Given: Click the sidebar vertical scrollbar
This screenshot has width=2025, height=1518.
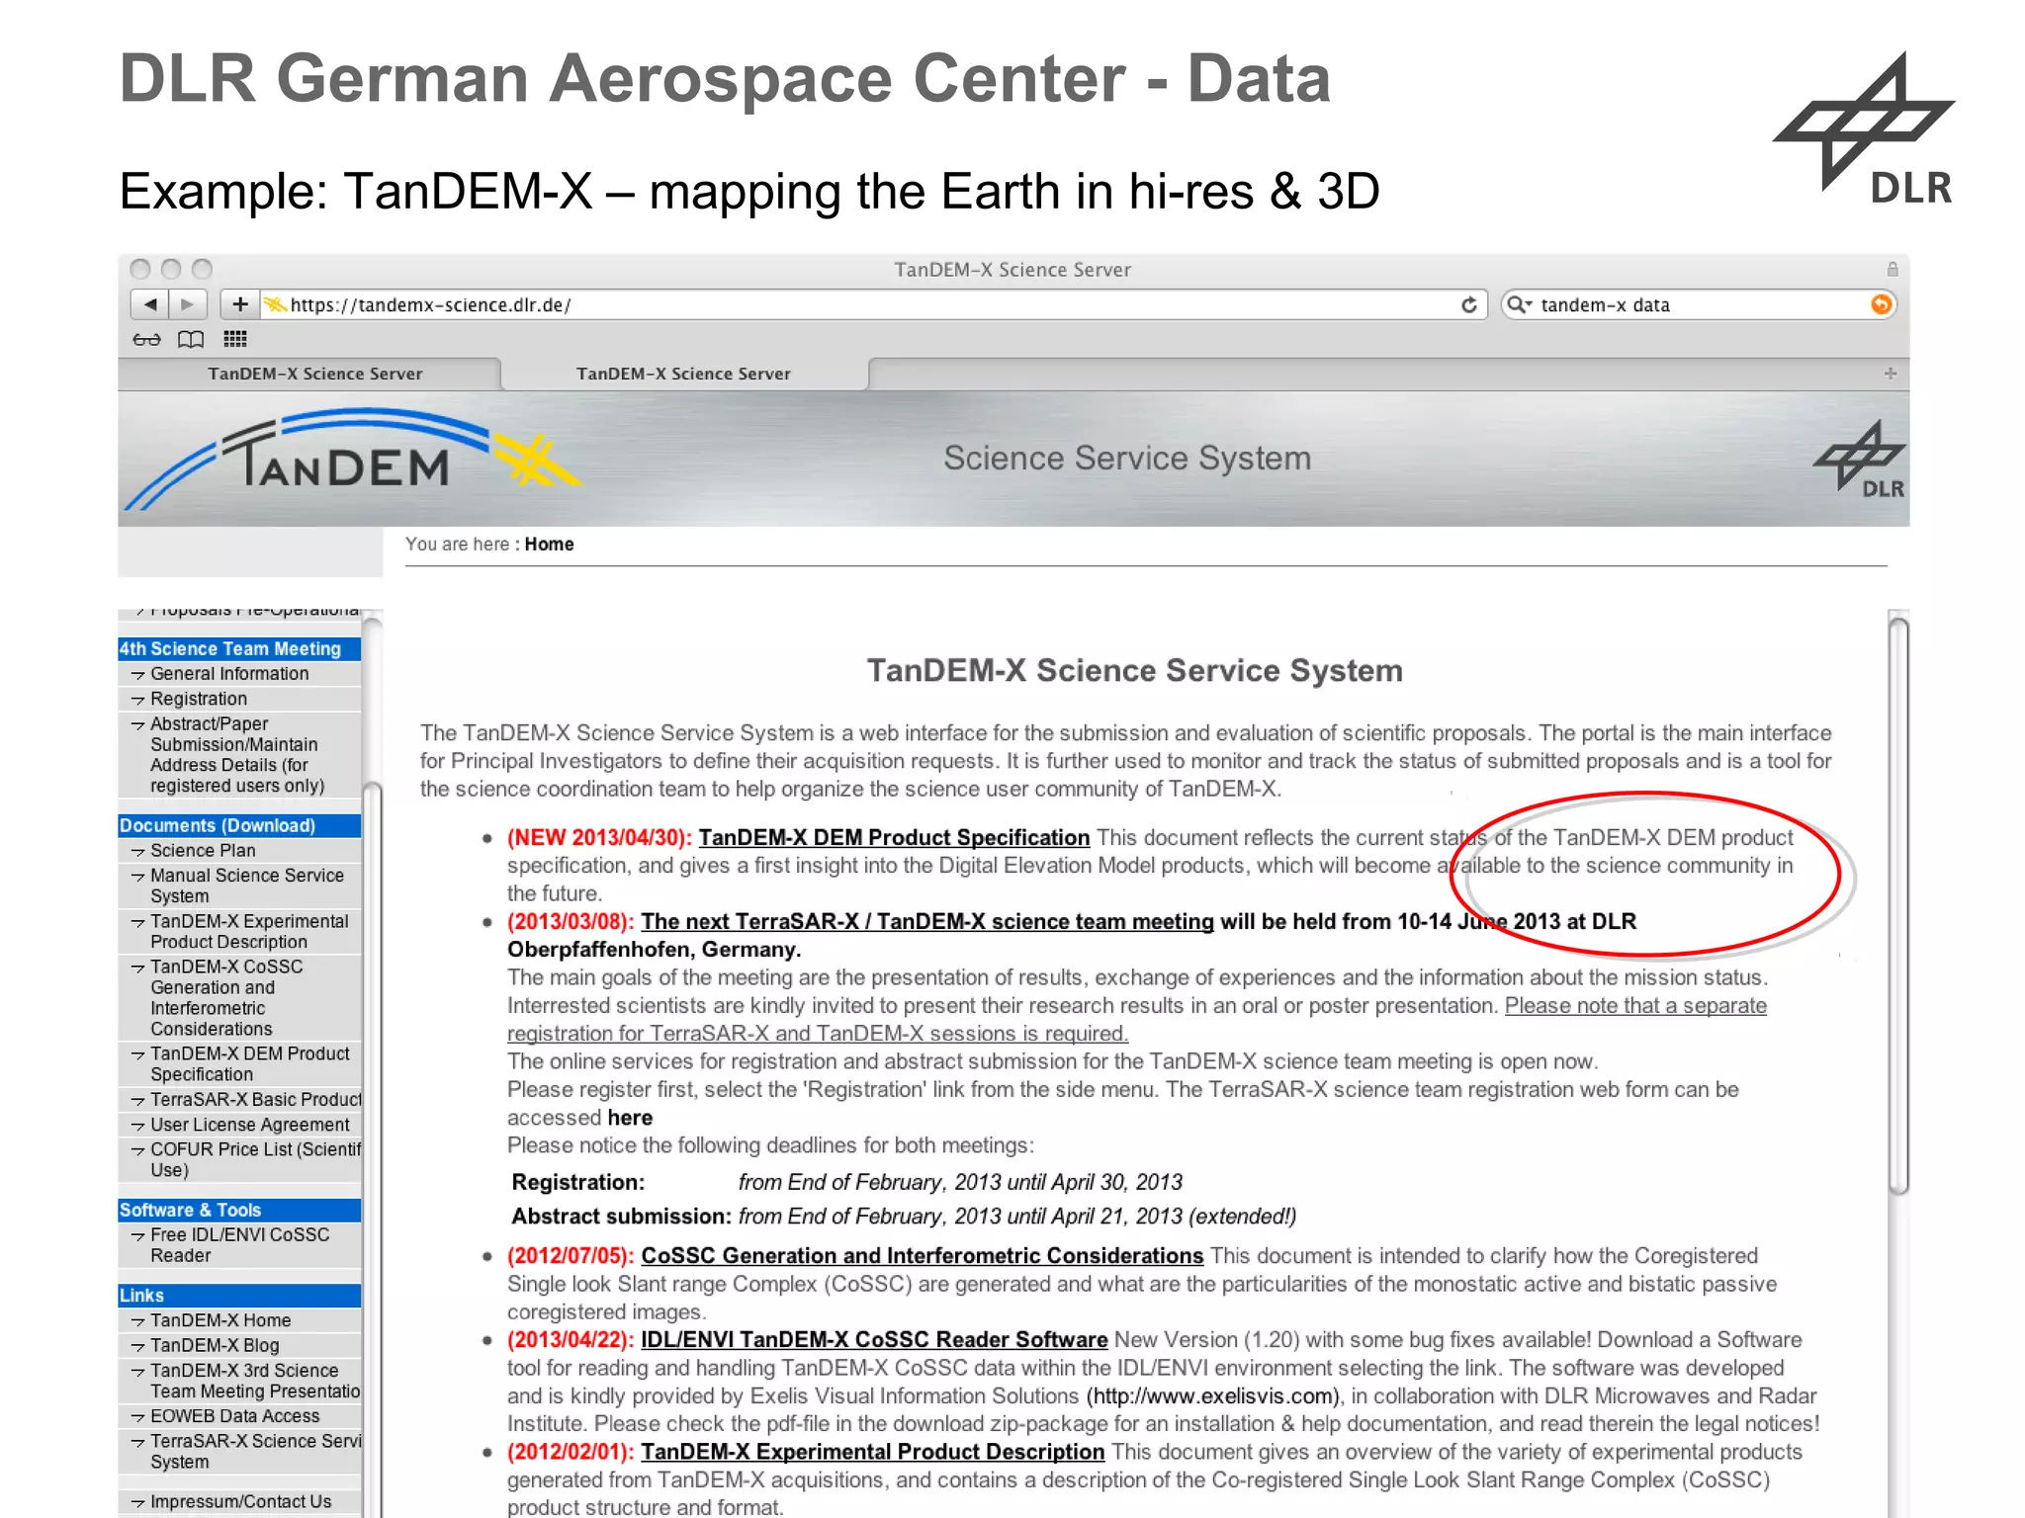Looking at the screenshot, I should pyautogui.click(x=373, y=1062).
